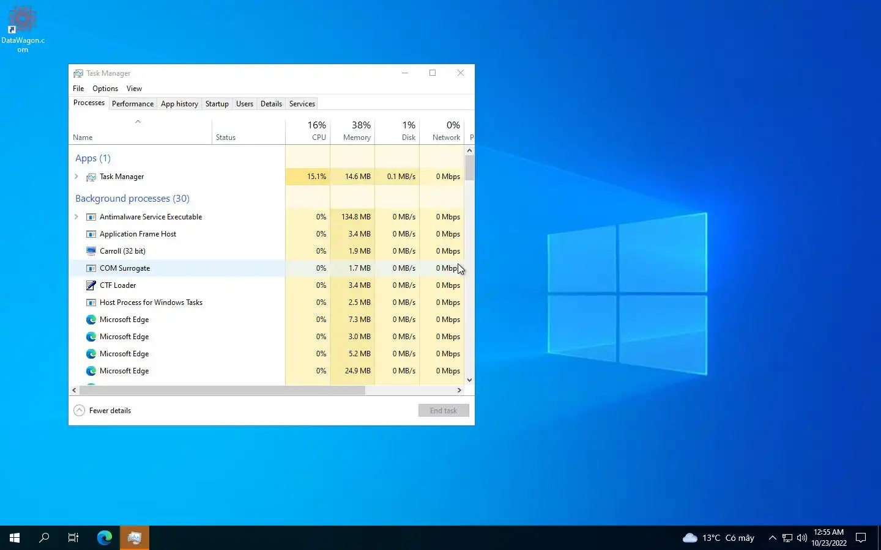The image size is (881, 550).
Task: Sort processes by Memory column
Action: tap(352, 131)
